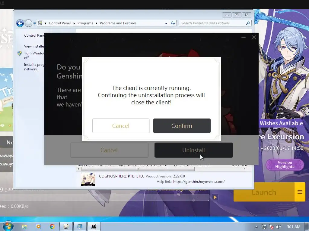Viewport: 309px width, 231px height.
Task: Expand the arrow after Control Panel breadcrumb
Action: click(74, 23)
